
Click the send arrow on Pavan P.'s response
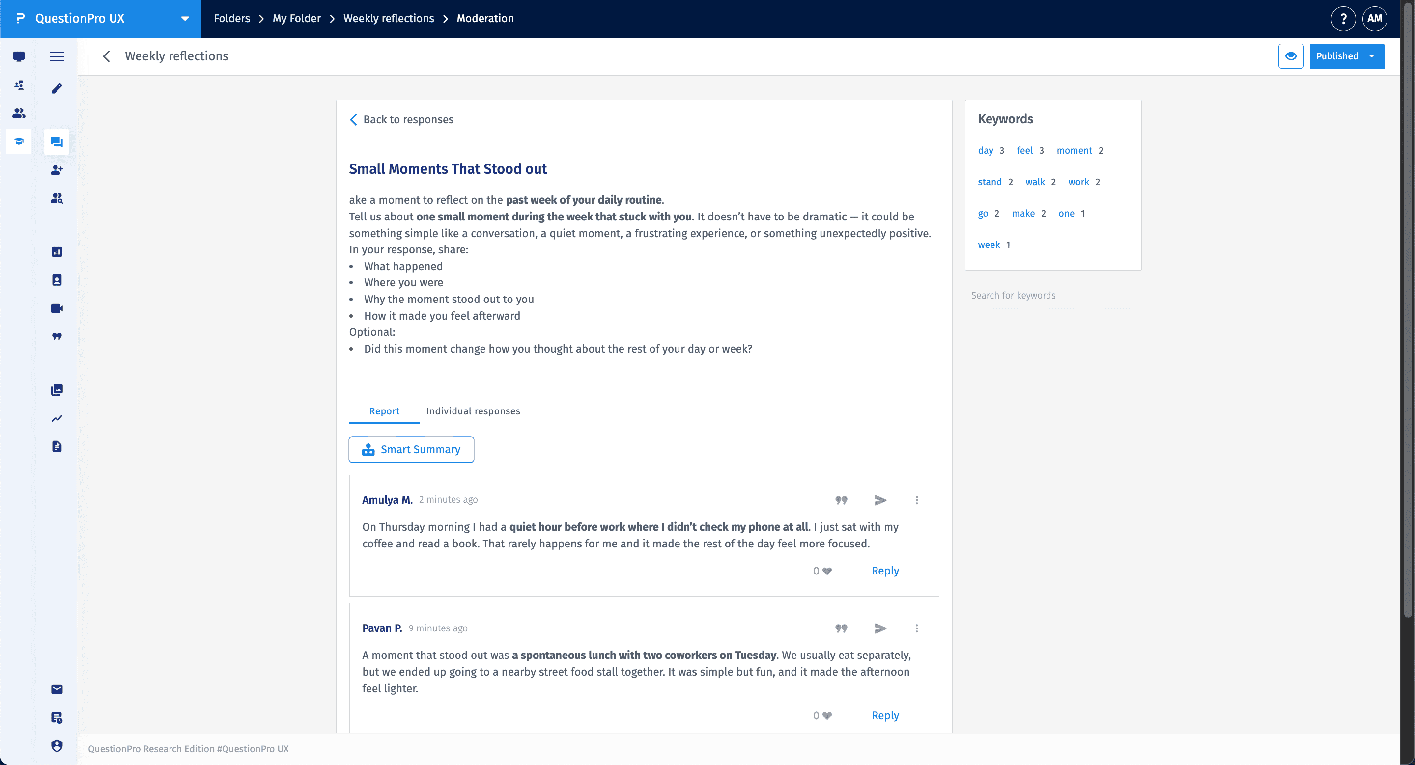tap(880, 628)
